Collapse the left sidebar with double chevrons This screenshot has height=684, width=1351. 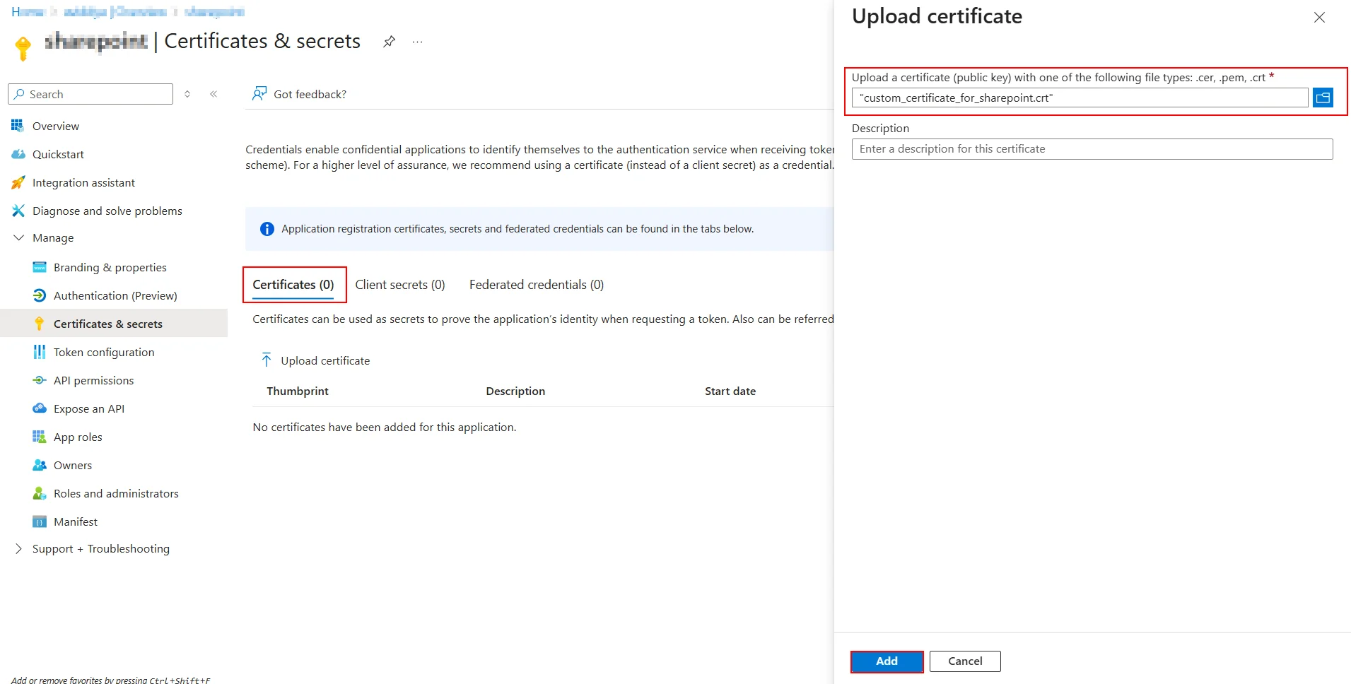pos(214,93)
